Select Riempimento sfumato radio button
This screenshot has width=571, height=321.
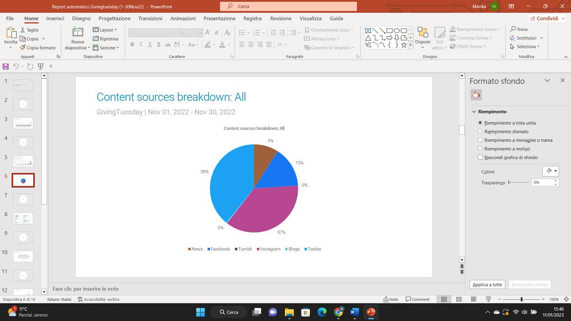480,131
